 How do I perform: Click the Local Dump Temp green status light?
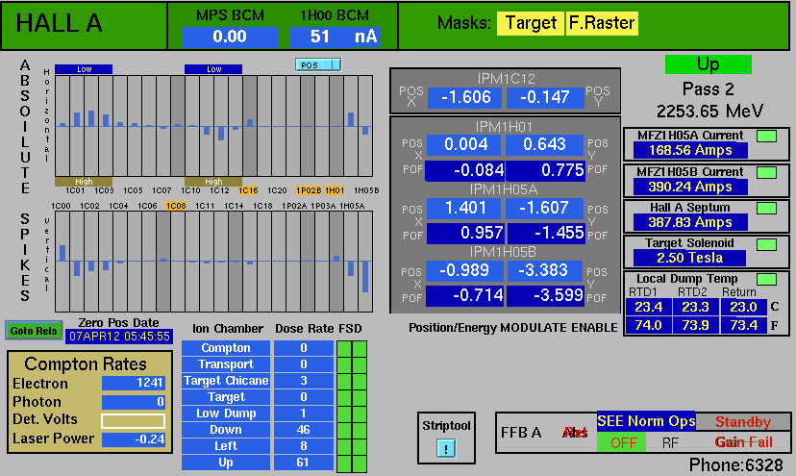(766, 279)
